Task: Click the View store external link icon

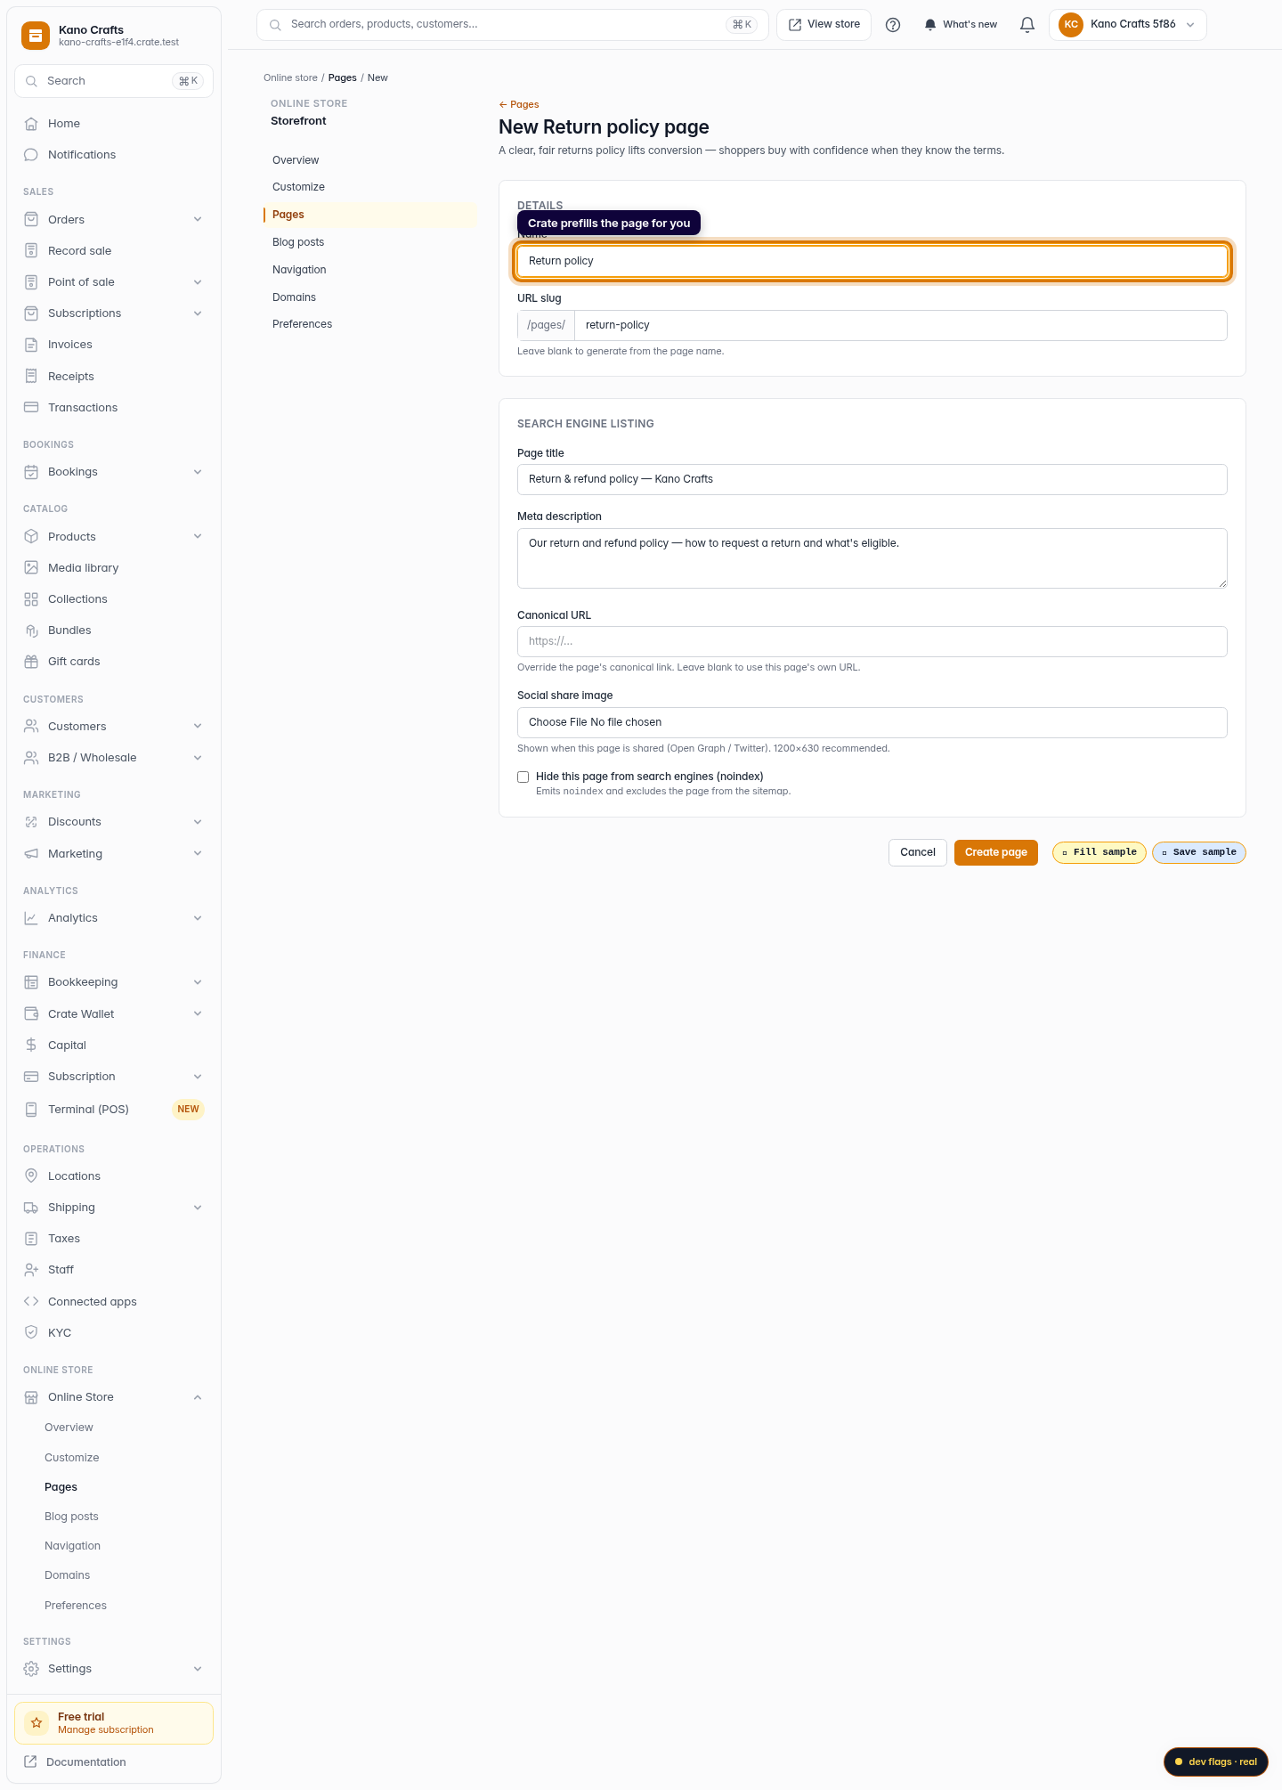Action: coord(795,25)
